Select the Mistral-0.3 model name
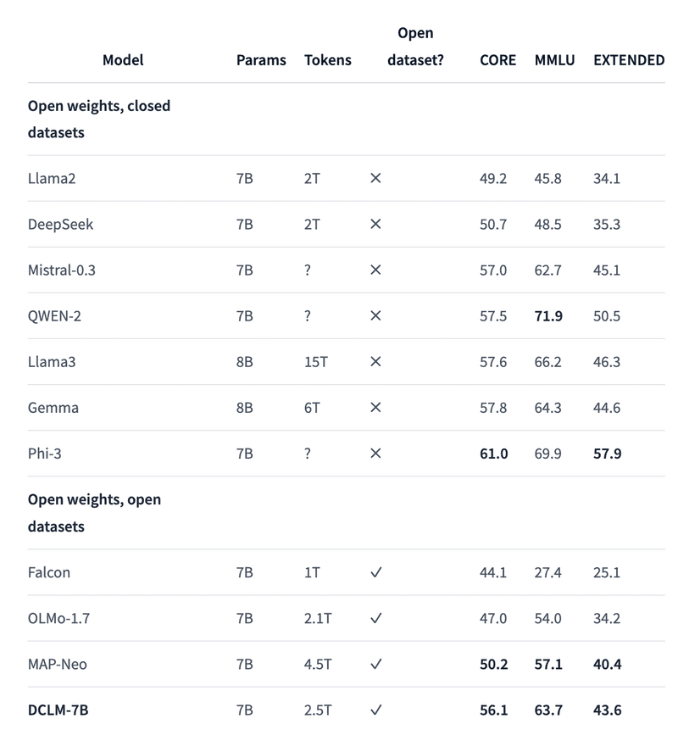Viewport: 678px width, 752px height. coord(62,270)
